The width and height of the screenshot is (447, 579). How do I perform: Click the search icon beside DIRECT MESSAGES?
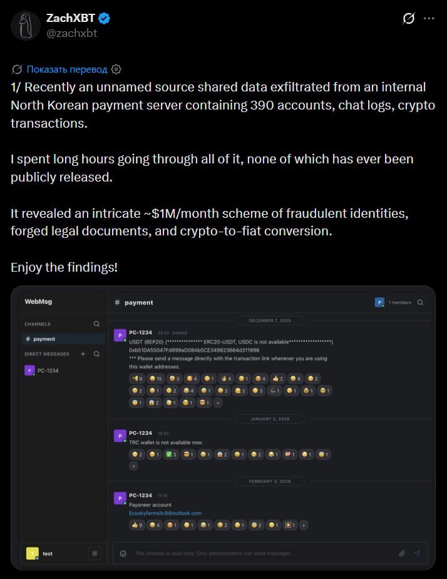point(96,354)
